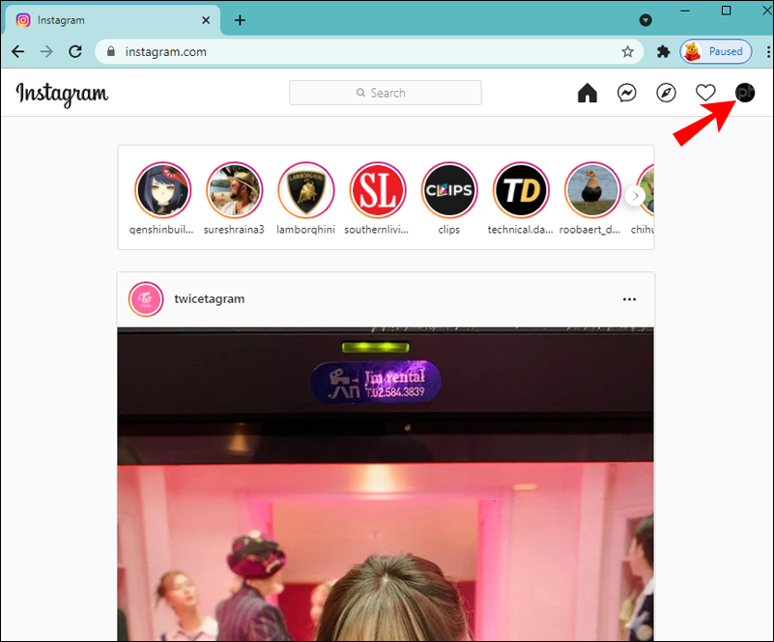Open activity feed heart icon

[705, 93]
